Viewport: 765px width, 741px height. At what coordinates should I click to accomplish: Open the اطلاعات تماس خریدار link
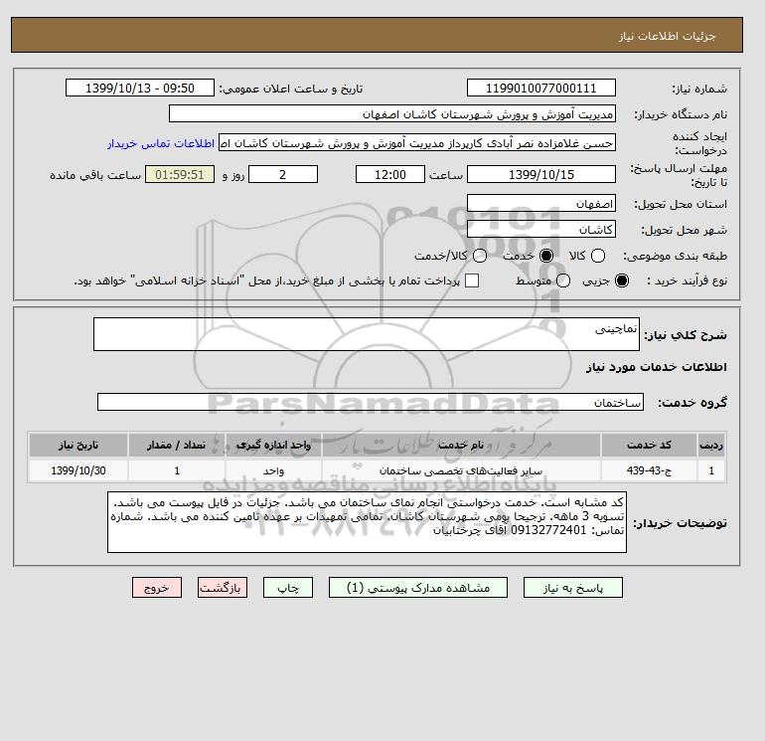161,143
